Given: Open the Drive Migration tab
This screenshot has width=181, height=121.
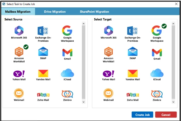Looking at the screenshot, I should click(55, 12).
